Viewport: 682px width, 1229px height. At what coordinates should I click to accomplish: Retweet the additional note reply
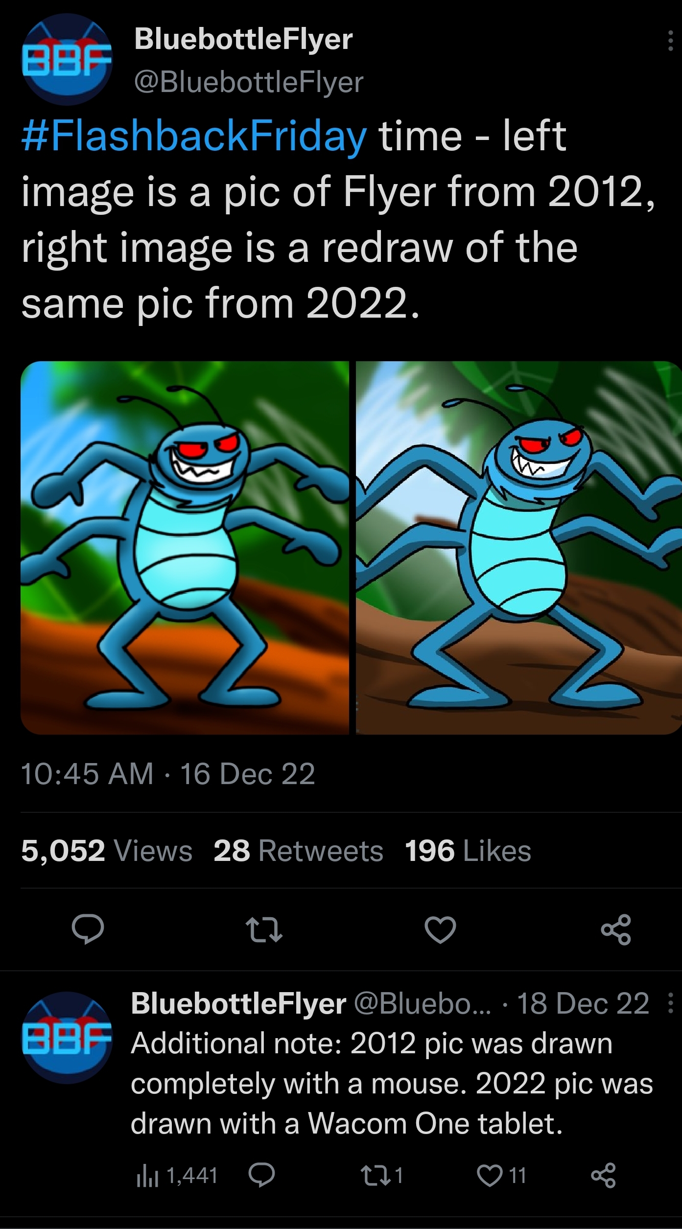pyautogui.click(x=381, y=1175)
